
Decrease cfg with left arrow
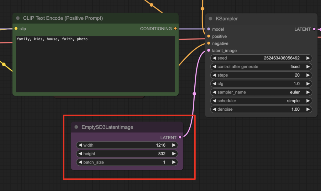tap(214, 84)
